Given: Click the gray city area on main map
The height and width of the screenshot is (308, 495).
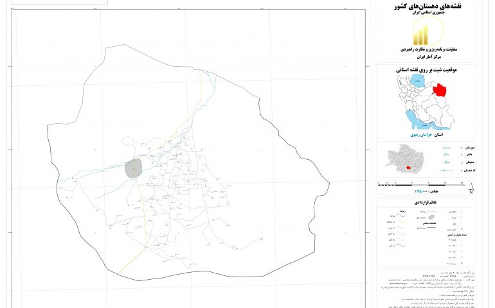Looking at the screenshot, I should click(x=133, y=169).
